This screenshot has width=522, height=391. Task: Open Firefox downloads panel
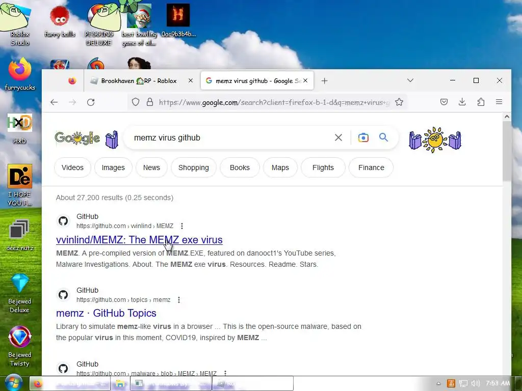[462, 102]
